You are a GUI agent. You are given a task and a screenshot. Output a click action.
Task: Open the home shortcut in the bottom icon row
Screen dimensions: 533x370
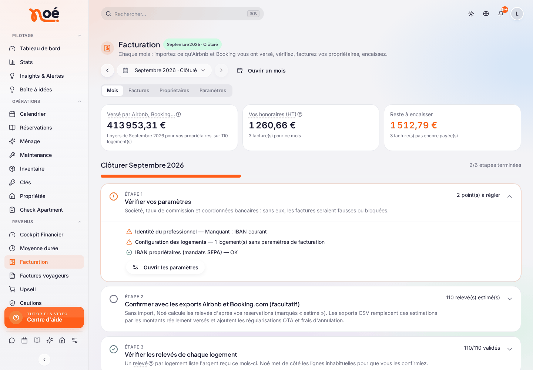point(62,340)
